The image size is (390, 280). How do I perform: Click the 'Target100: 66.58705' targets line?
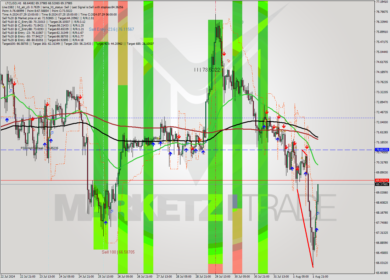tap(78, 44)
